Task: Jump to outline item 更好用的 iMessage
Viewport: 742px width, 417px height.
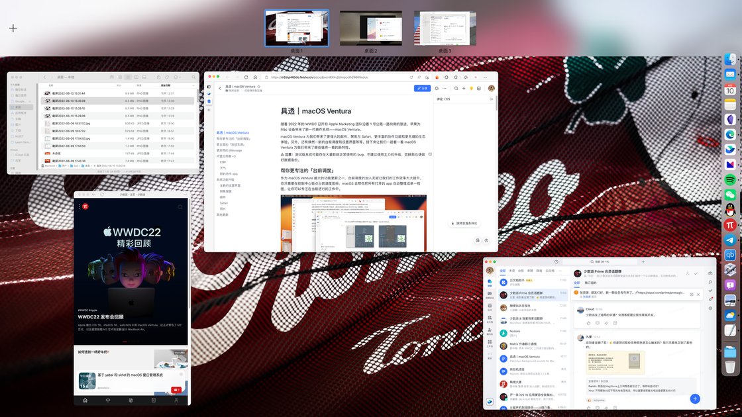Action: [x=229, y=150]
